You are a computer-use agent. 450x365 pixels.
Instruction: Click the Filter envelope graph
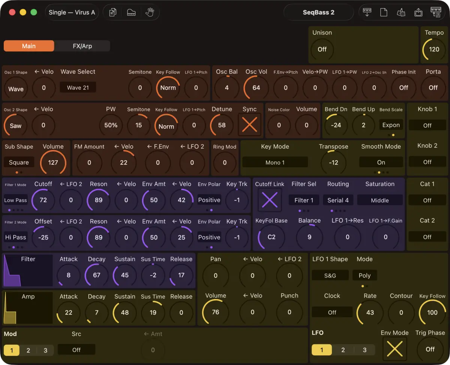click(x=28, y=271)
